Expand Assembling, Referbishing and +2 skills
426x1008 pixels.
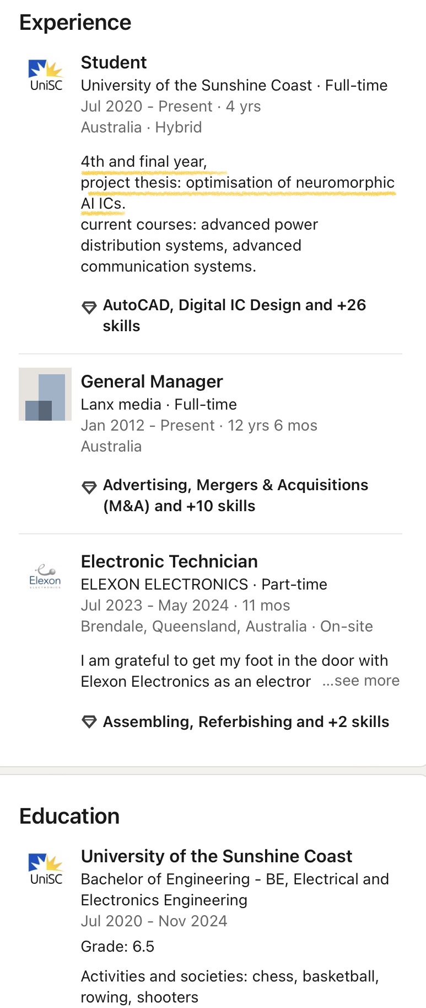click(x=246, y=721)
